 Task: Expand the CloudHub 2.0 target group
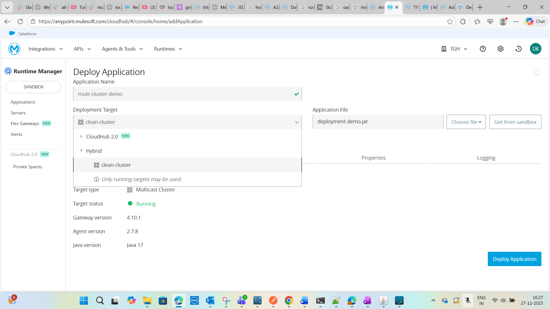pyautogui.click(x=81, y=136)
